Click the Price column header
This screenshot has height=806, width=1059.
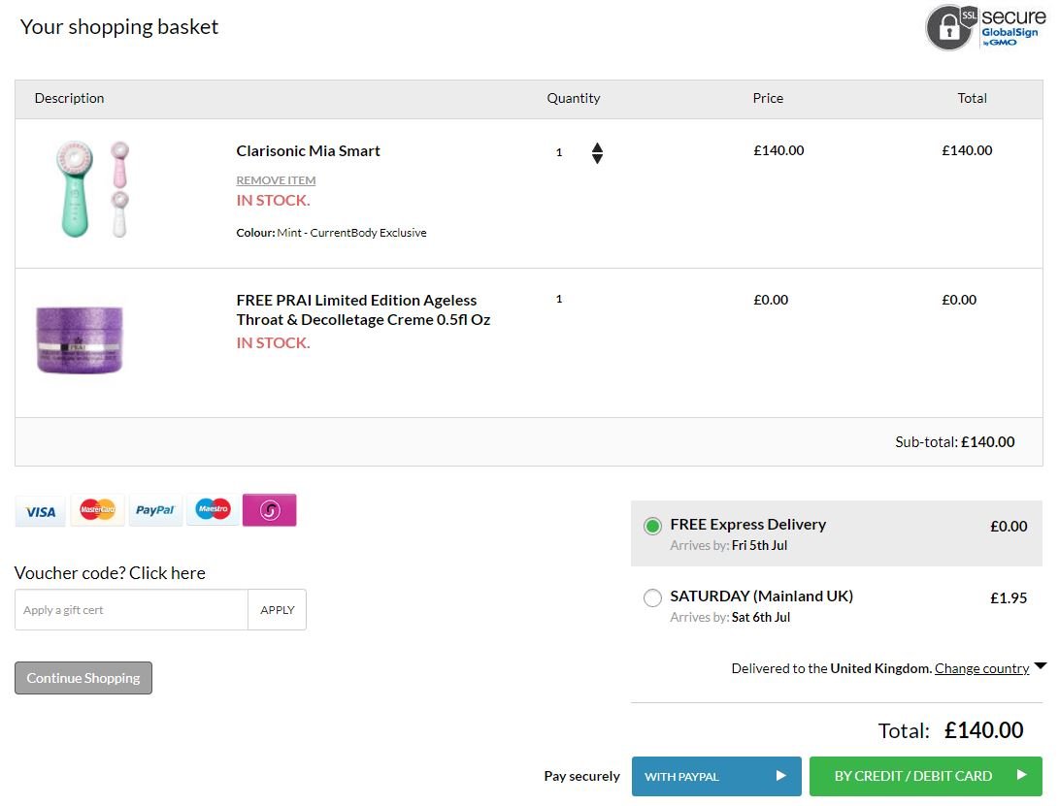(768, 98)
